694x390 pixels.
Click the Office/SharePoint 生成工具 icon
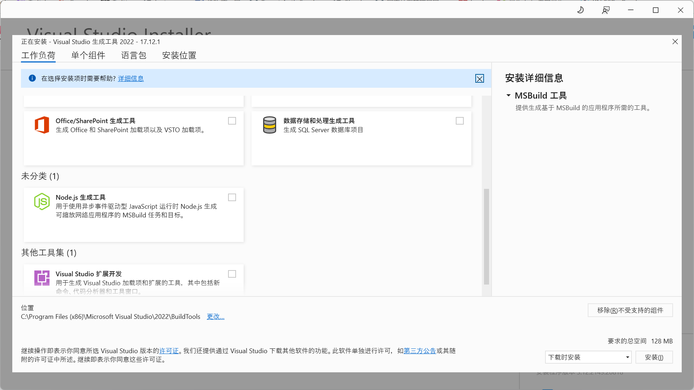pos(42,125)
